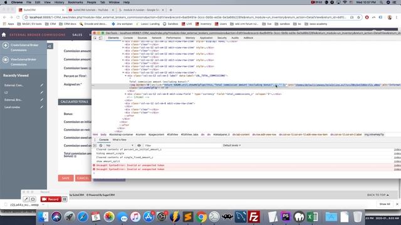Open the Create External Broker Commissions link
The width and height of the screenshot is (401, 225).
pos(24,47)
